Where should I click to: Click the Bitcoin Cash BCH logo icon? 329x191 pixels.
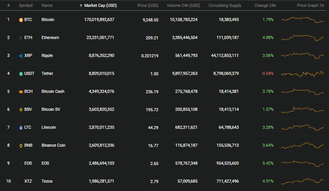coord(21,92)
